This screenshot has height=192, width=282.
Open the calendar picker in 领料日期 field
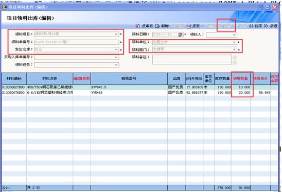point(180,34)
